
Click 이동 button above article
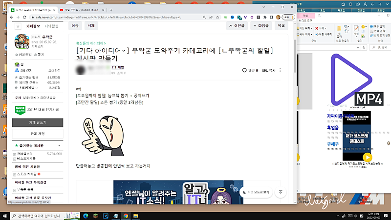point(75,26)
